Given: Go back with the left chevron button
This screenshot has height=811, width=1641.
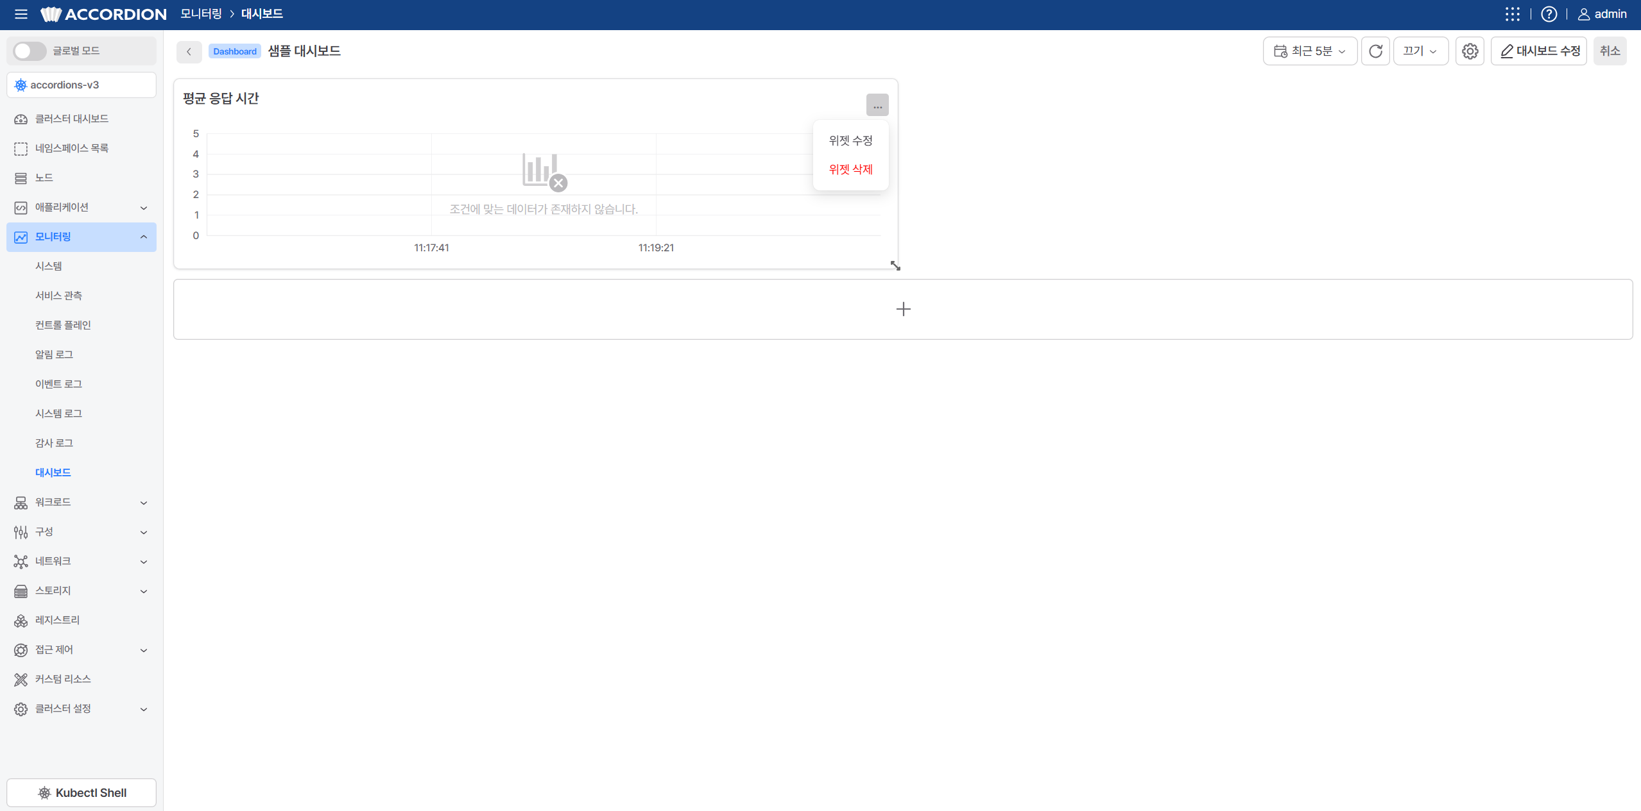Looking at the screenshot, I should [189, 52].
